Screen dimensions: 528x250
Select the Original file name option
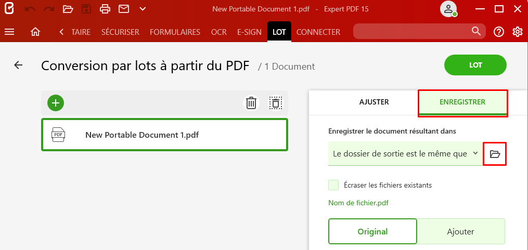tap(372, 231)
